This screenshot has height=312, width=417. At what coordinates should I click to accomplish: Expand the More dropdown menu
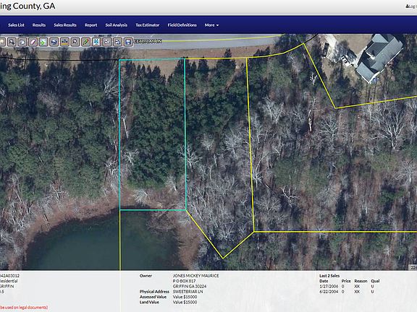point(211,25)
